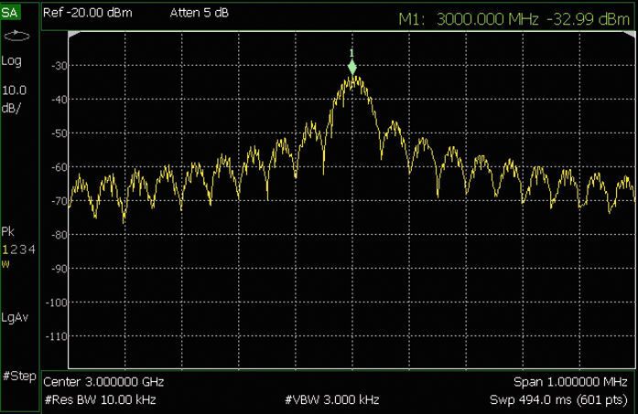Click the W trace state letter
The image size is (638, 414).
tap(5, 264)
